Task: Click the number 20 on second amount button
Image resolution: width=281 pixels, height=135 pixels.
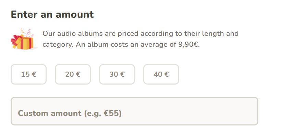Action: coord(69,74)
